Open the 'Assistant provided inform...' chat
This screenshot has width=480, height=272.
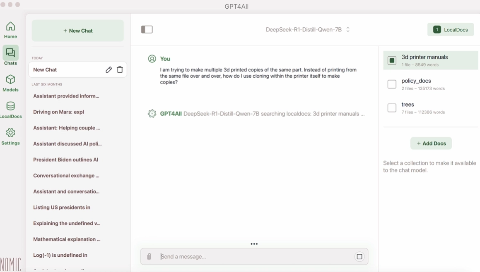(x=66, y=96)
